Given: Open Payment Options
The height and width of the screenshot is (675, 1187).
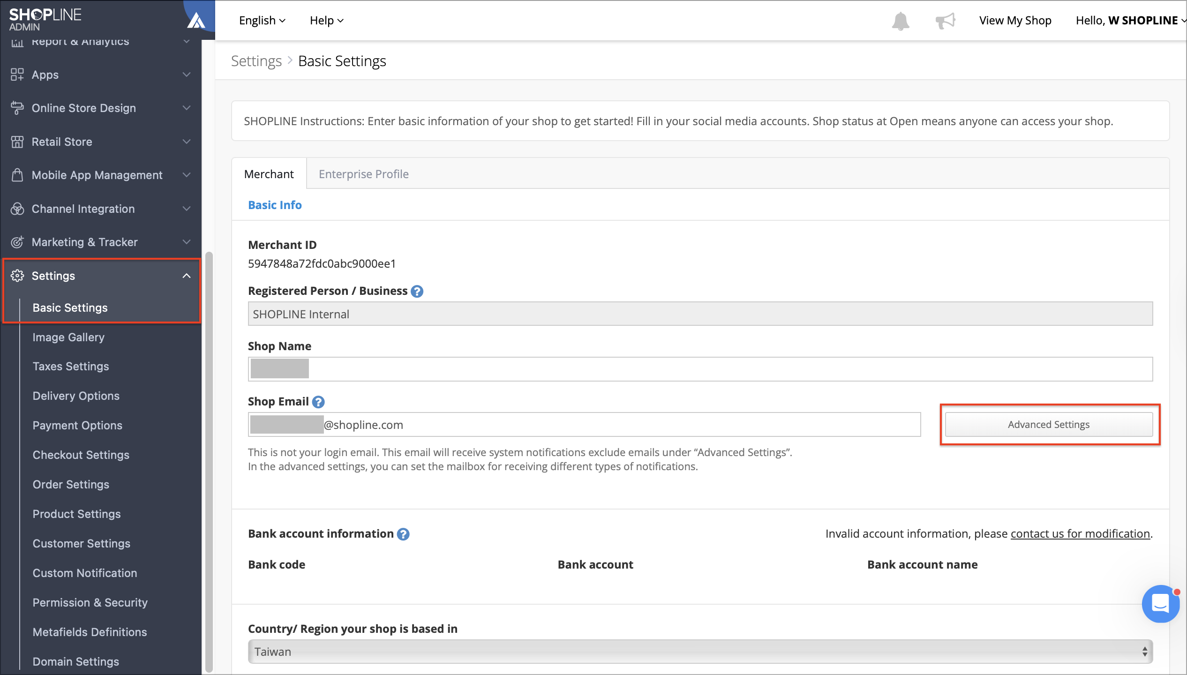Looking at the screenshot, I should 77,425.
